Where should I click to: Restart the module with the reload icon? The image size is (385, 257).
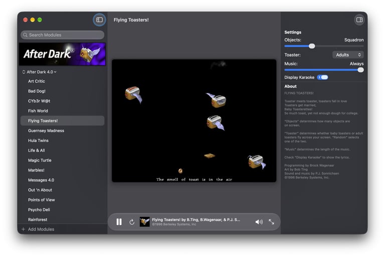pyautogui.click(x=132, y=222)
